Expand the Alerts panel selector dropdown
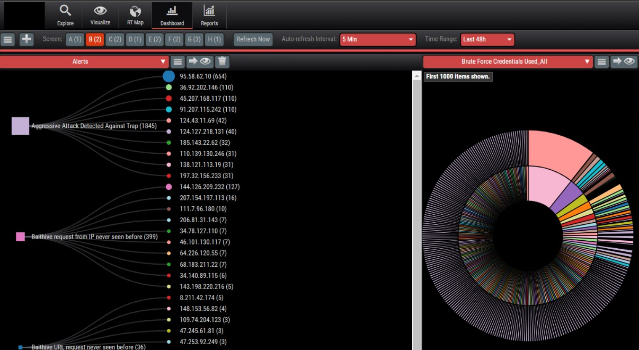 pos(84,62)
